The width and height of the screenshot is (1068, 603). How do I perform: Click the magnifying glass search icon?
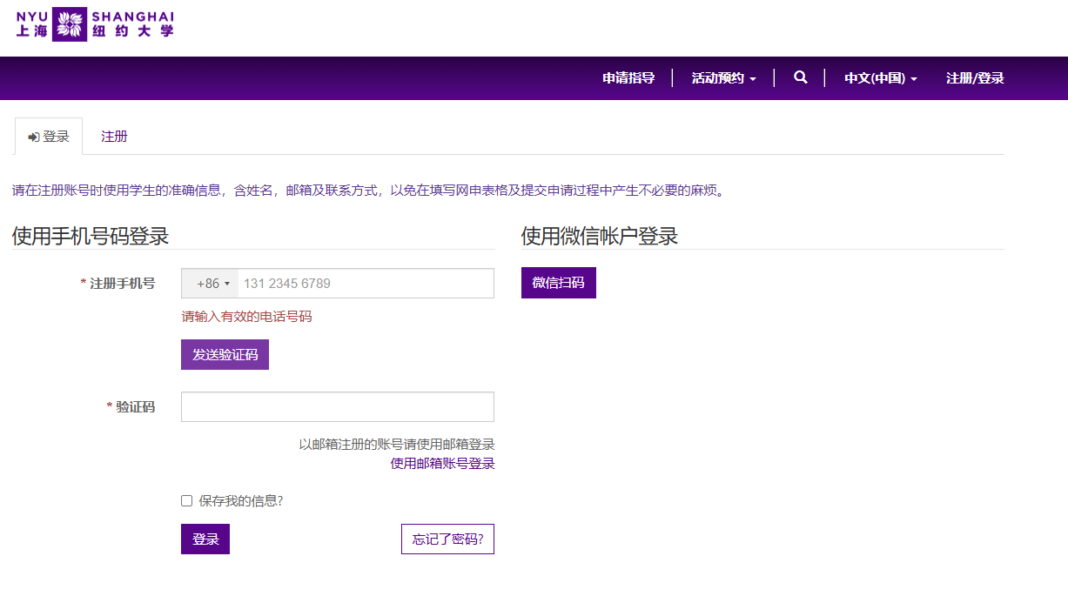click(x=800, y=77)
